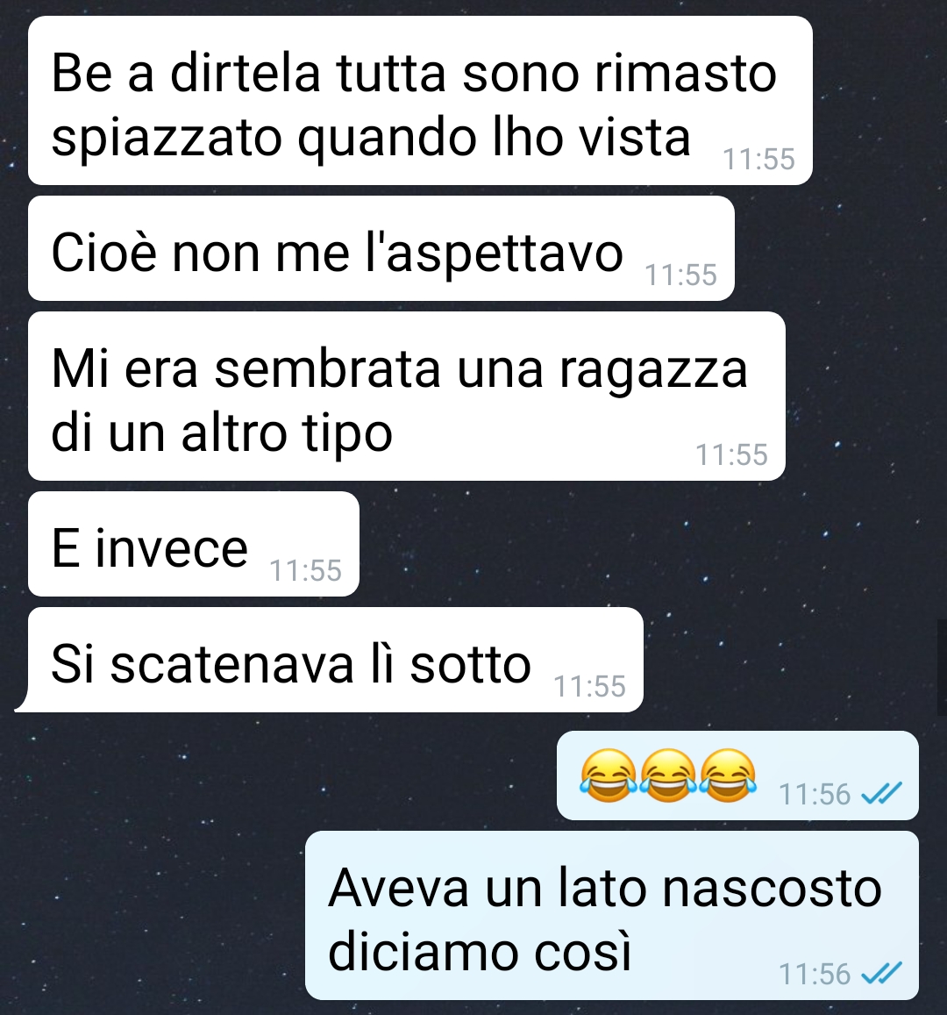947x1015 pixels.
Task: Tap the middle laughing emoji
Action: [668, 776]
